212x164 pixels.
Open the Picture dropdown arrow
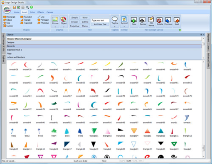[55, 27]
